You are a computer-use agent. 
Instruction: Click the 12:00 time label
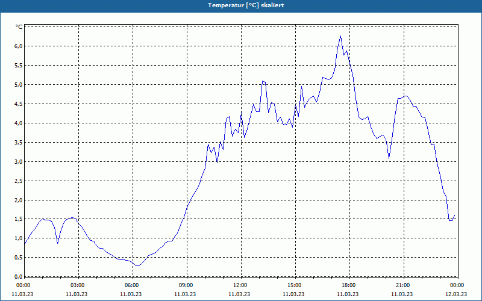pos(240,285)
